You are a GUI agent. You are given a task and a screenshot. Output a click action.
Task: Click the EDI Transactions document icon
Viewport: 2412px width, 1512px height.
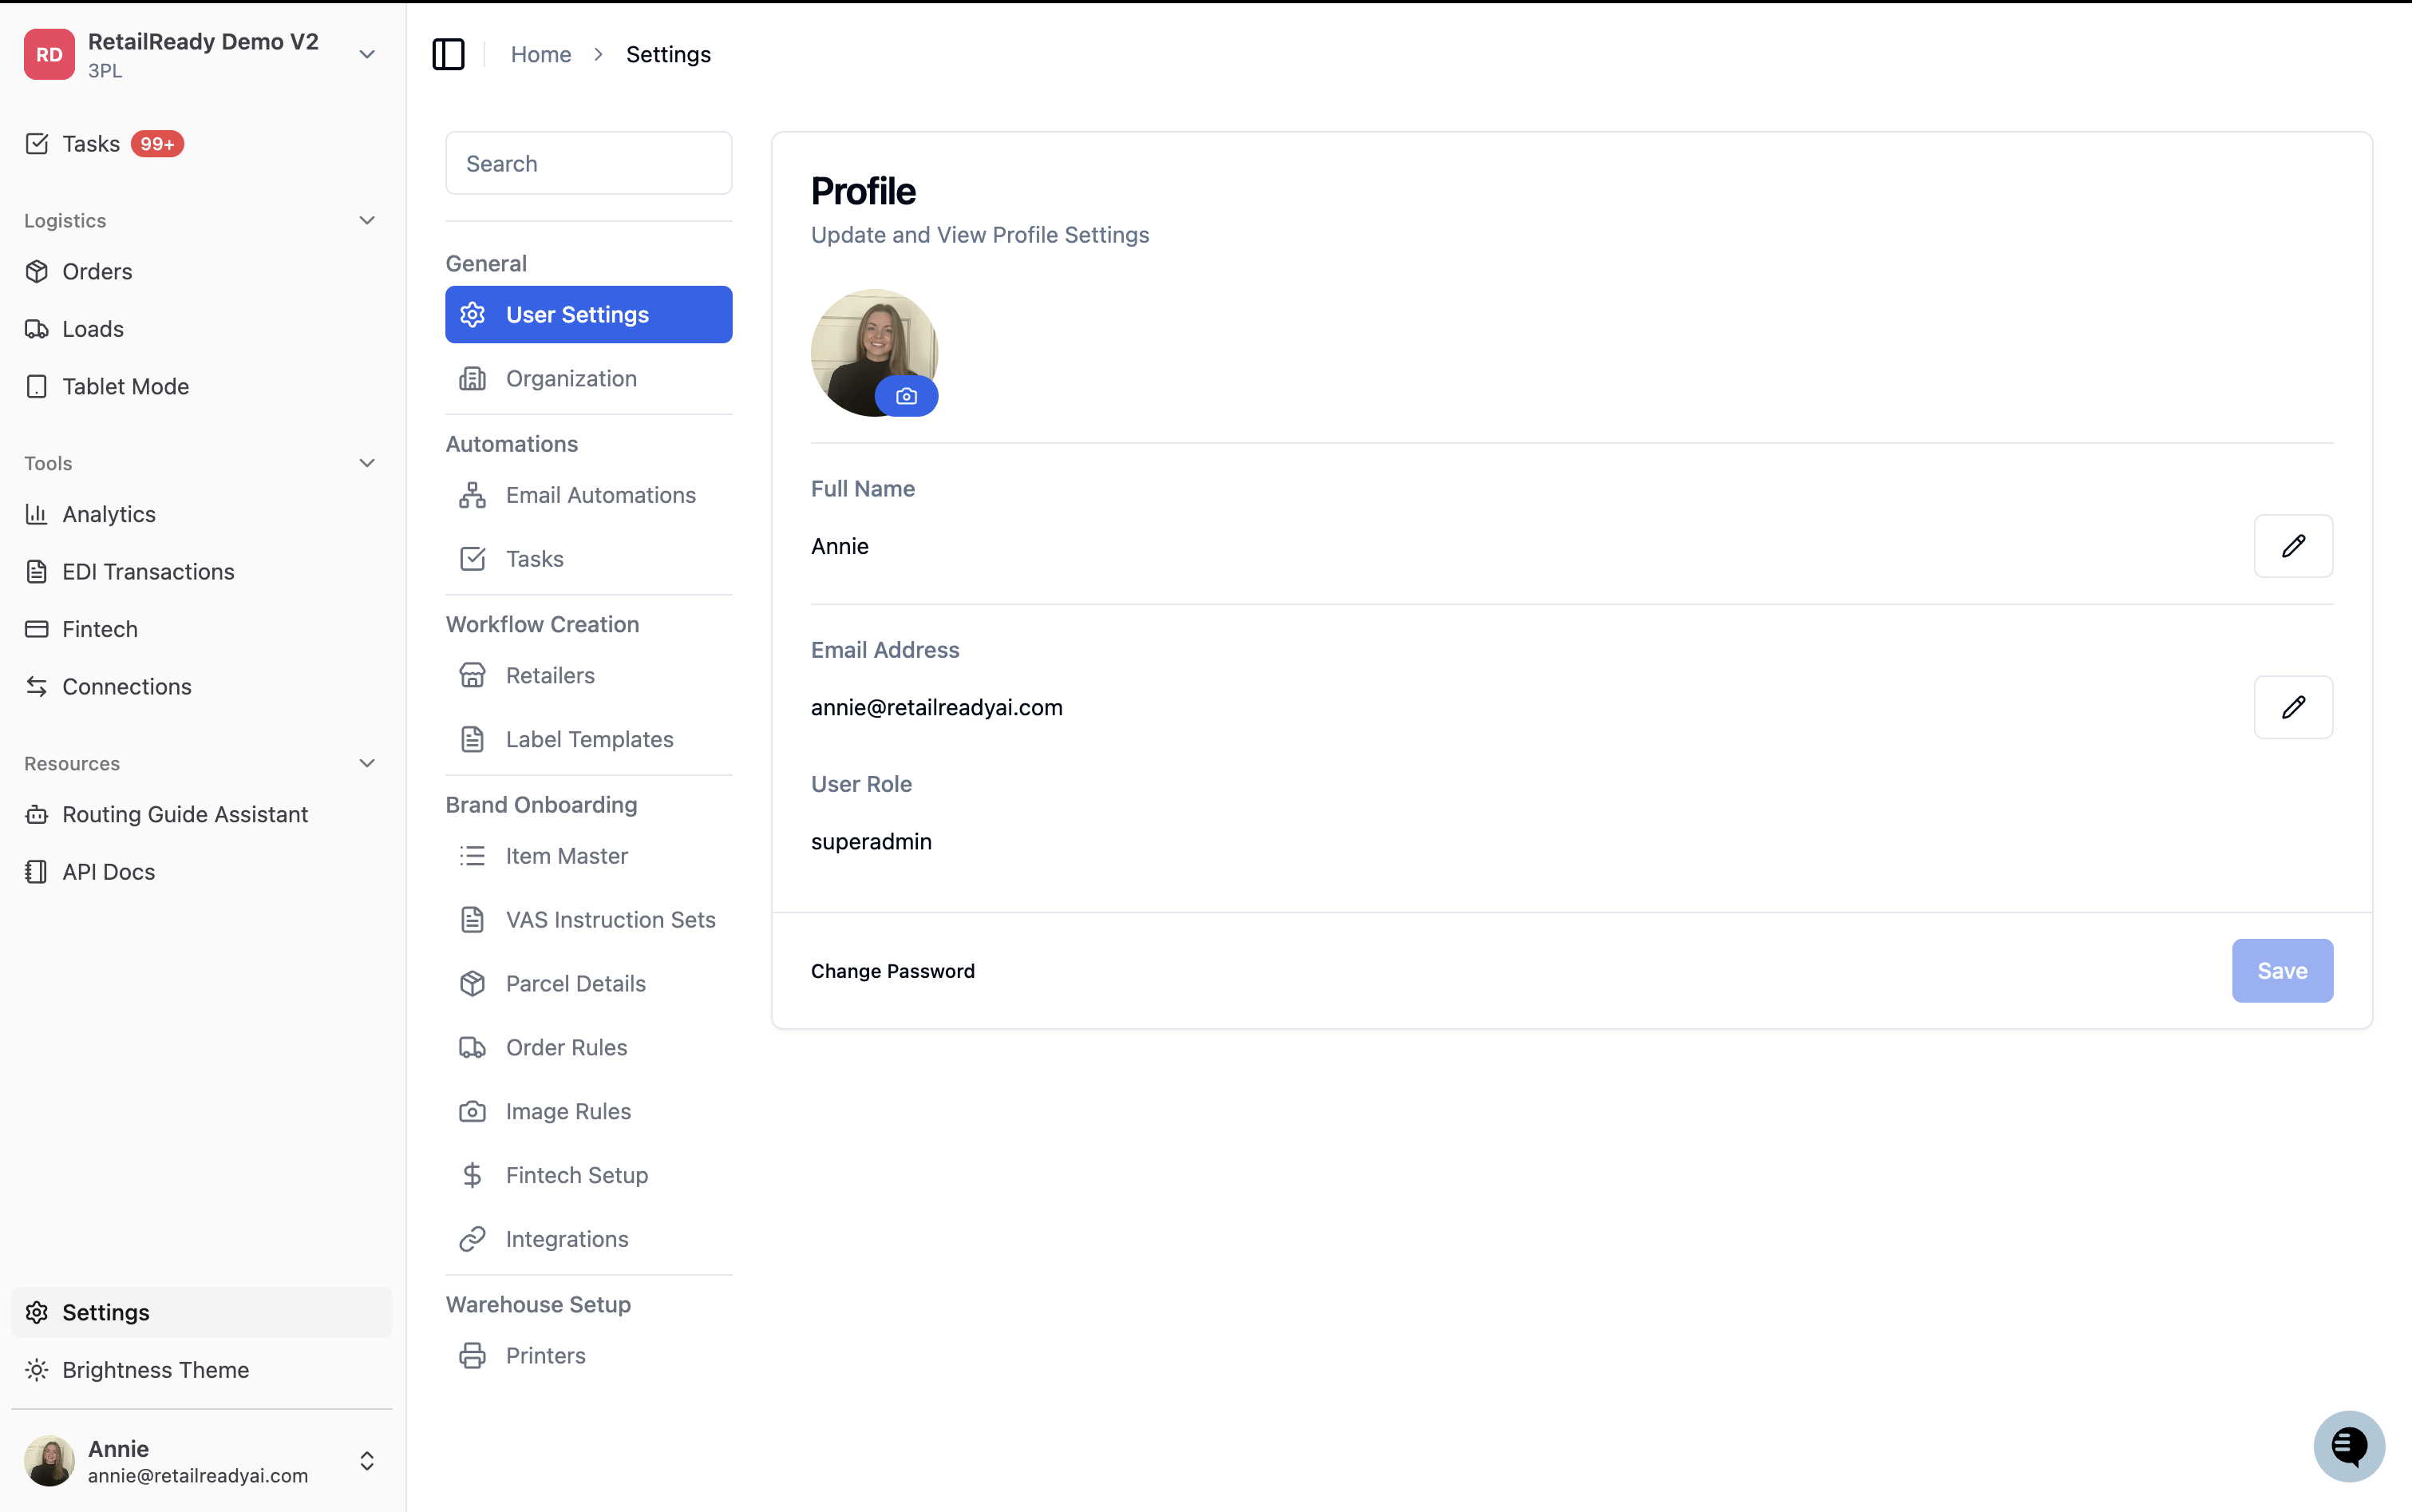pyautogui.click(x=37, y=571)
